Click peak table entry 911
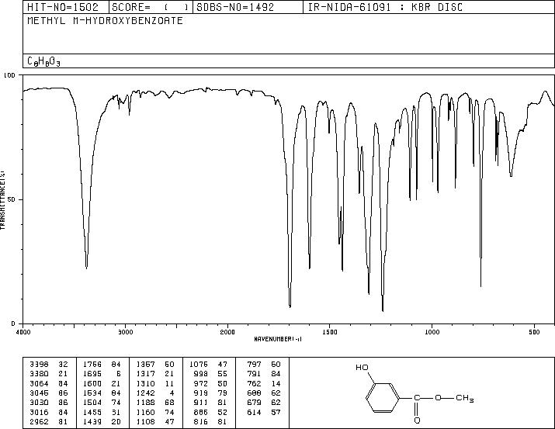Viewport: 555px width, 429px height. (x=210, y=403)
